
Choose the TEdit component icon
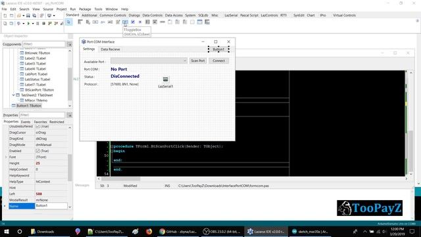(x=110, y=22)
